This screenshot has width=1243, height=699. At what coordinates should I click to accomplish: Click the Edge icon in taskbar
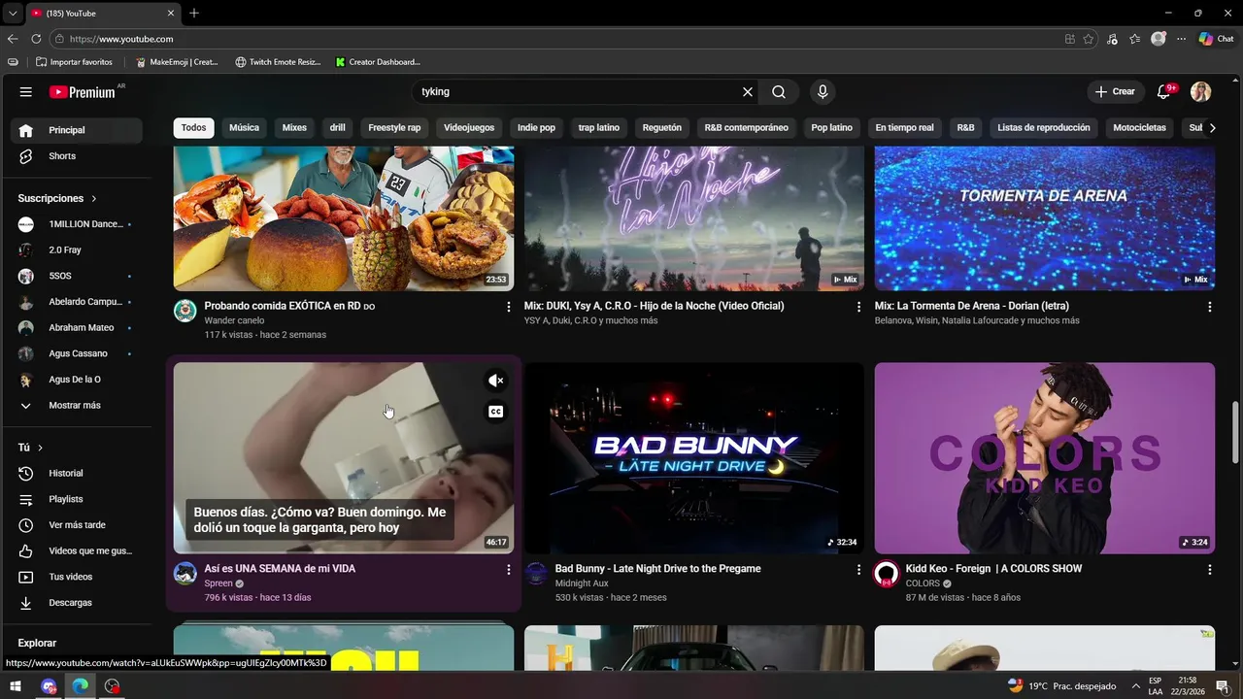coord(81,686)
